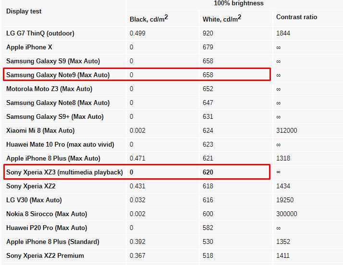Click the 'Black, cd/m2' column header
Screen dimensions: 343x265
(x=149, y=18)
